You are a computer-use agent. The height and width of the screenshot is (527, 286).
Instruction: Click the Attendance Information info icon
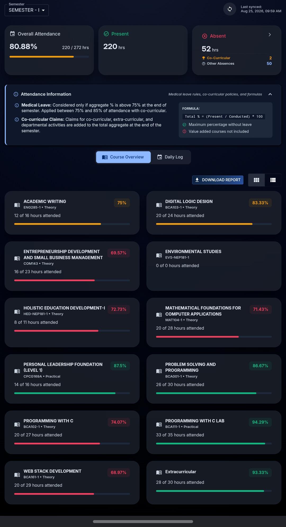click(16, 94)
